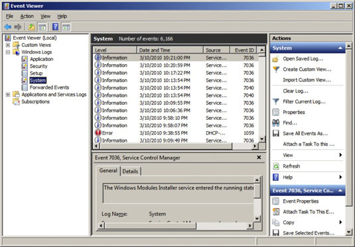Expand the Custom Views tree node
355x247 pixels.
coord(8,45)
